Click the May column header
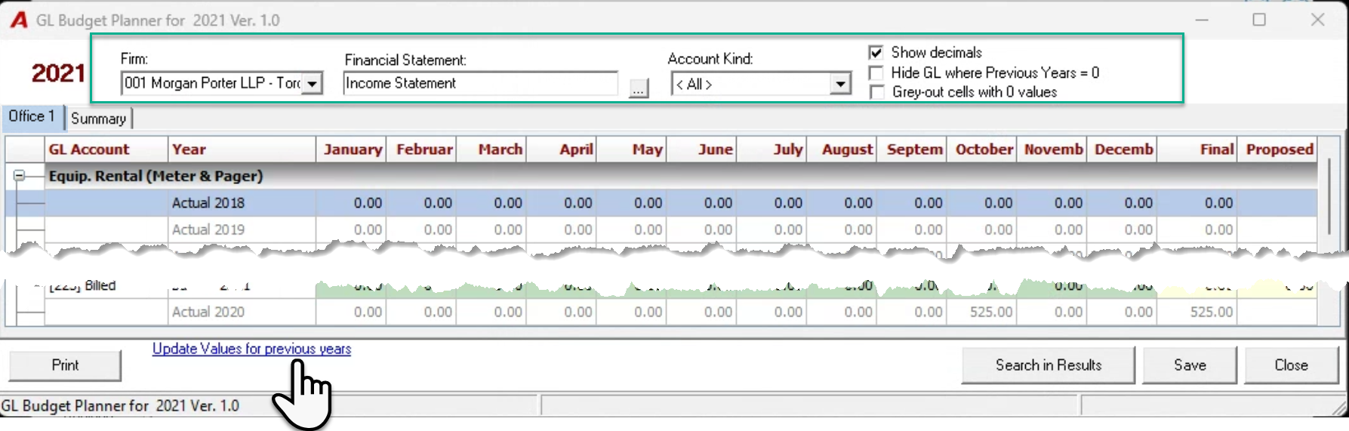Screen dimensions: 1349x431 [632, 149]
